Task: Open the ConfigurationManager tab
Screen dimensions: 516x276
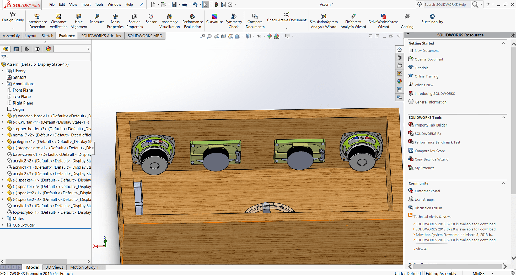Action: coord(27,49)
